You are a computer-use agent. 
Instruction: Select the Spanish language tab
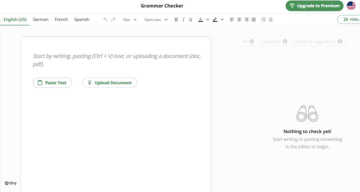click(x=82, y=20)
